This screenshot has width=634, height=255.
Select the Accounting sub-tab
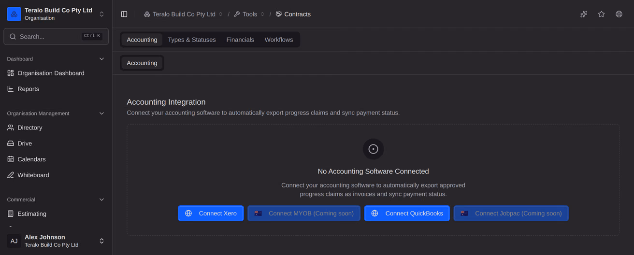(142, 63)
